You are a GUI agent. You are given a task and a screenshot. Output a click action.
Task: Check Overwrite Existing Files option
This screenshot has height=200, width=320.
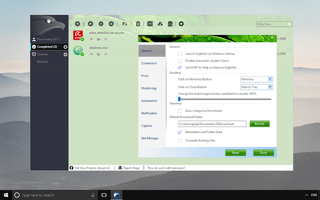[180, 141]
